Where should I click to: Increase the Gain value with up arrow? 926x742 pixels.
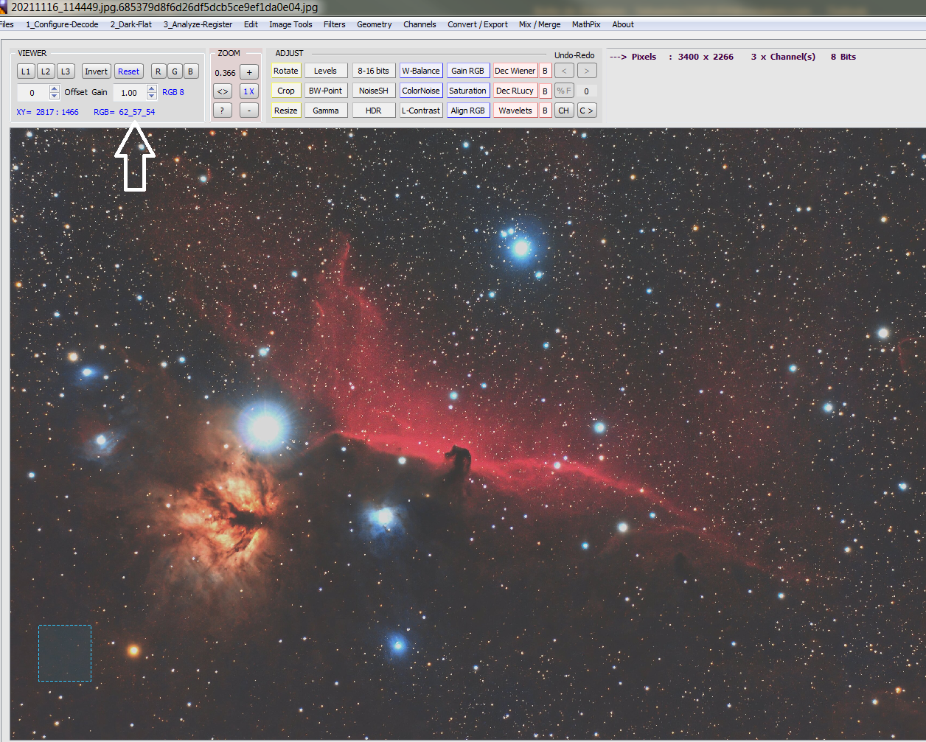(x=152, y=89)
